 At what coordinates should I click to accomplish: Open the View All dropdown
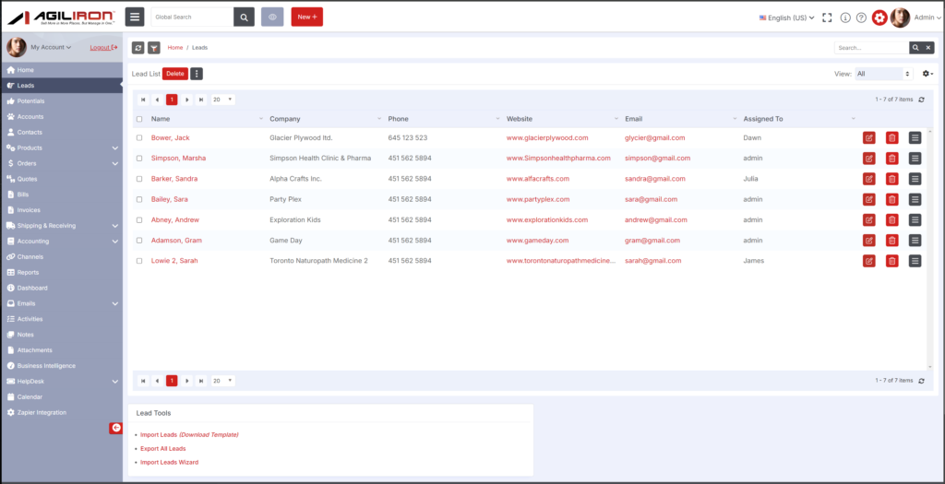(x=883, y=74)
